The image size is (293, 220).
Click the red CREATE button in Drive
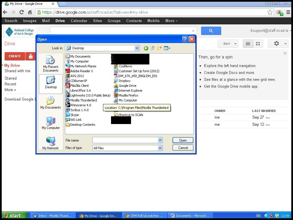[x=15, y=56]
